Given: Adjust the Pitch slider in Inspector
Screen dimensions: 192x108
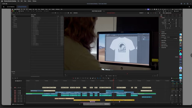Looking at the screenshot, I should pos(170,25).
